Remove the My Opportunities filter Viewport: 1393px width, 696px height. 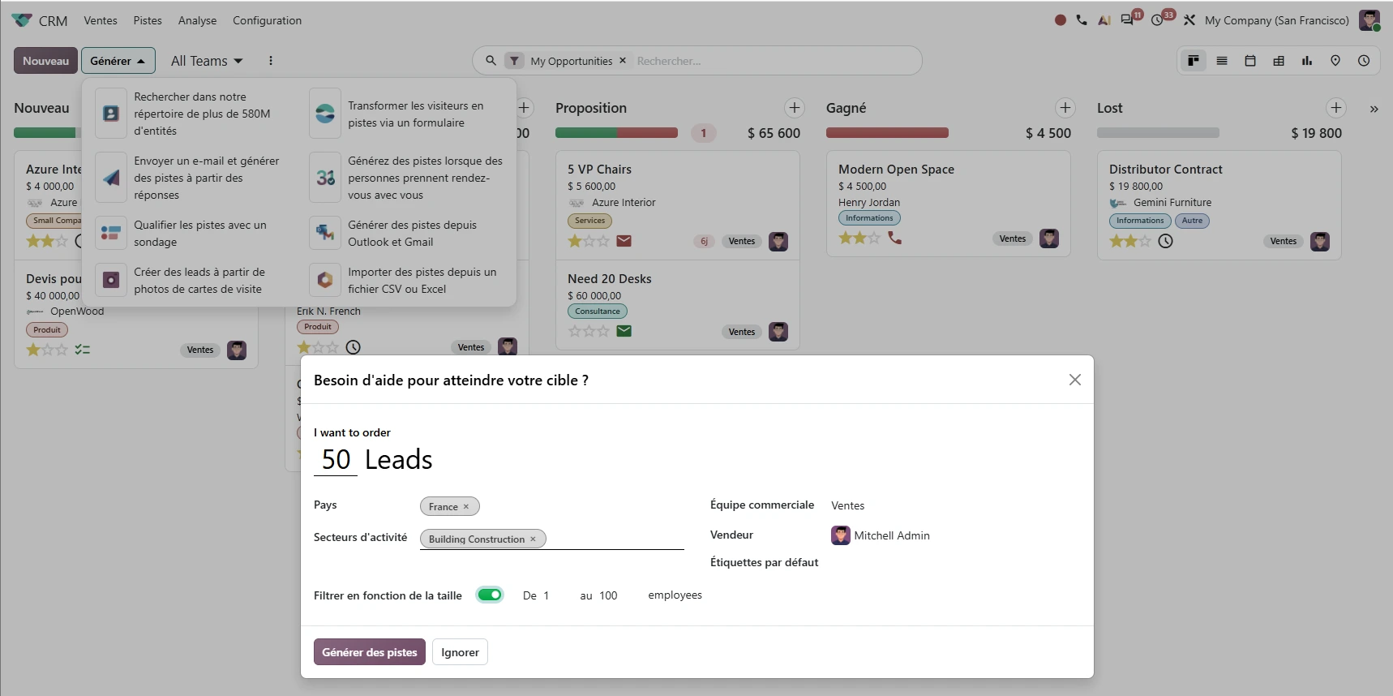pyautogui.click(x=623, y=61)
